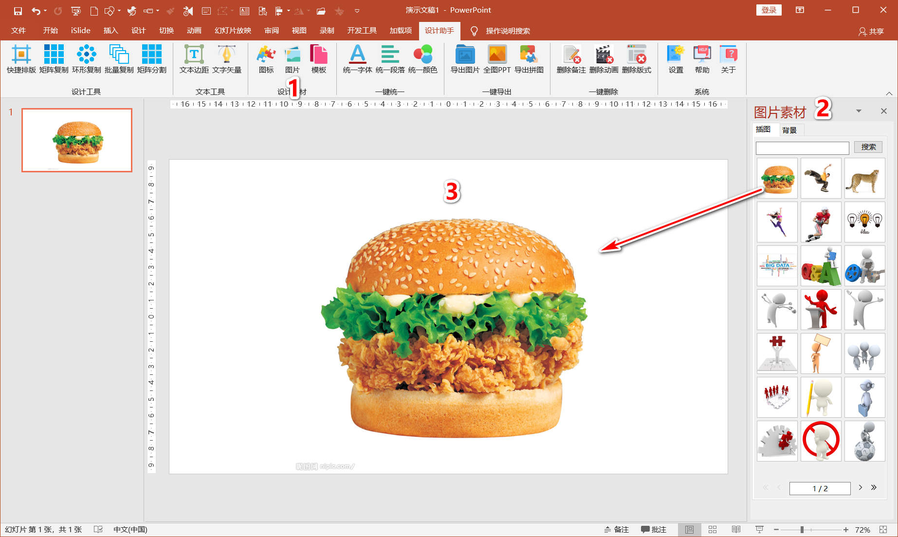The height and width of the screenshot is (537, 898).
Task: Click the 共享 share button
Action: (x=871, y=31)
